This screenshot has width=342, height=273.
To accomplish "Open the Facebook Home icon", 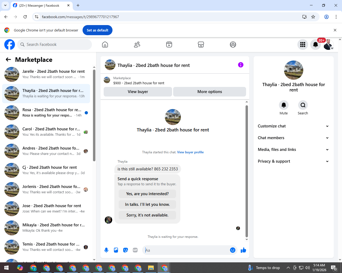I will tap(105, 45).
